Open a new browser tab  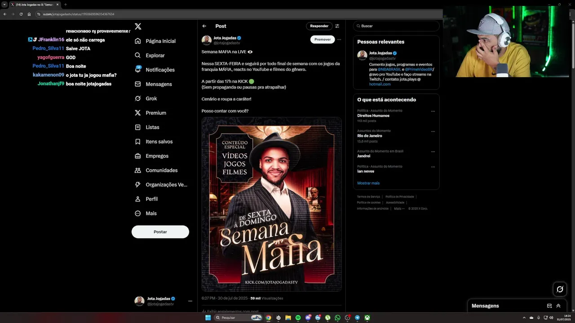point(65,4)
